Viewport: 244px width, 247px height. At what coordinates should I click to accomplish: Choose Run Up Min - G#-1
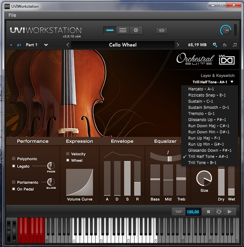tap(210, 144)
